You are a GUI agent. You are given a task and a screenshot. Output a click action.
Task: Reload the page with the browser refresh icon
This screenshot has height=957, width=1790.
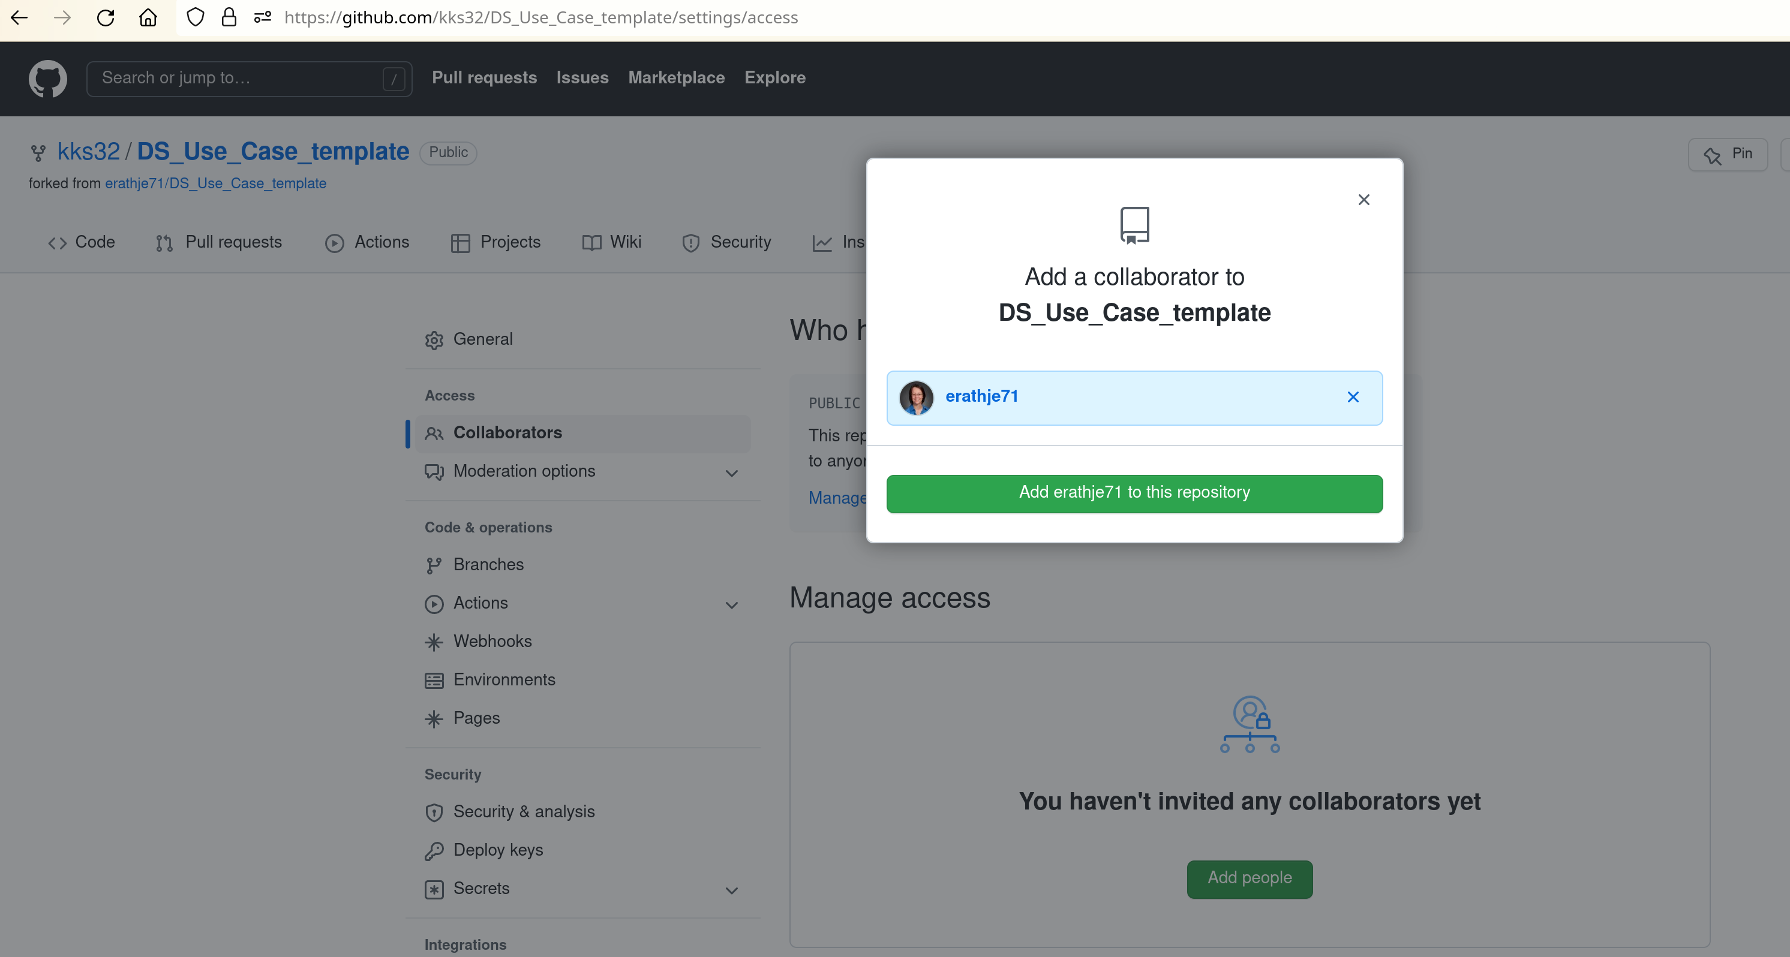(106, 17)
